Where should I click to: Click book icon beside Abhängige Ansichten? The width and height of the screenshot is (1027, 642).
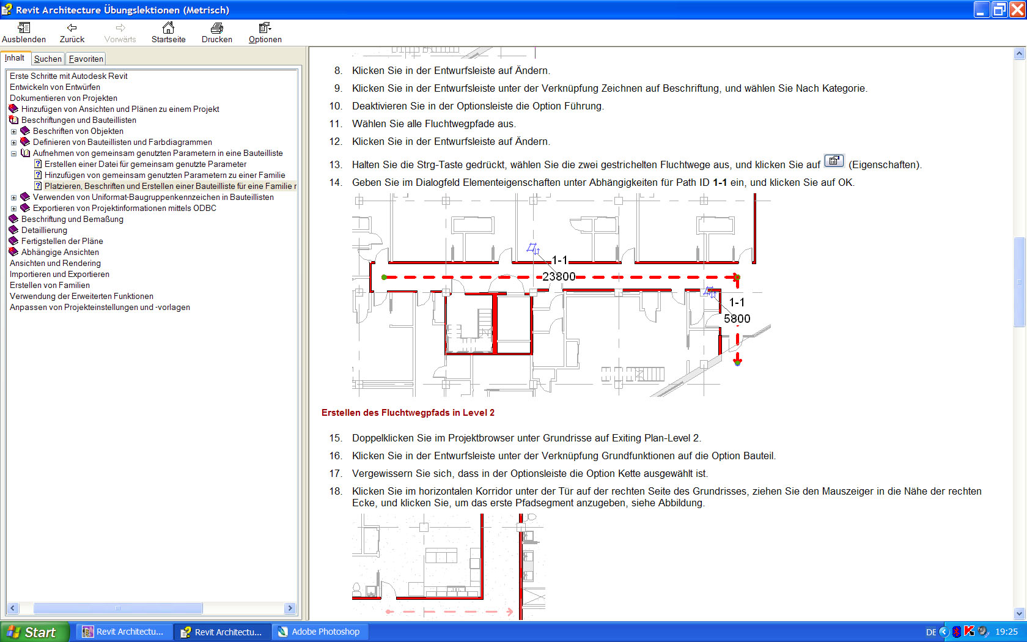[x=13, y=252]
